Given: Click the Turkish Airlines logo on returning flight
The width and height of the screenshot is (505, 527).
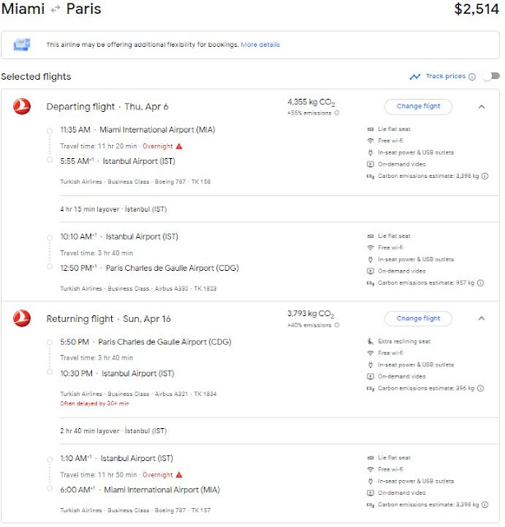Looking at the screenshot, I should tap(22, 319).
